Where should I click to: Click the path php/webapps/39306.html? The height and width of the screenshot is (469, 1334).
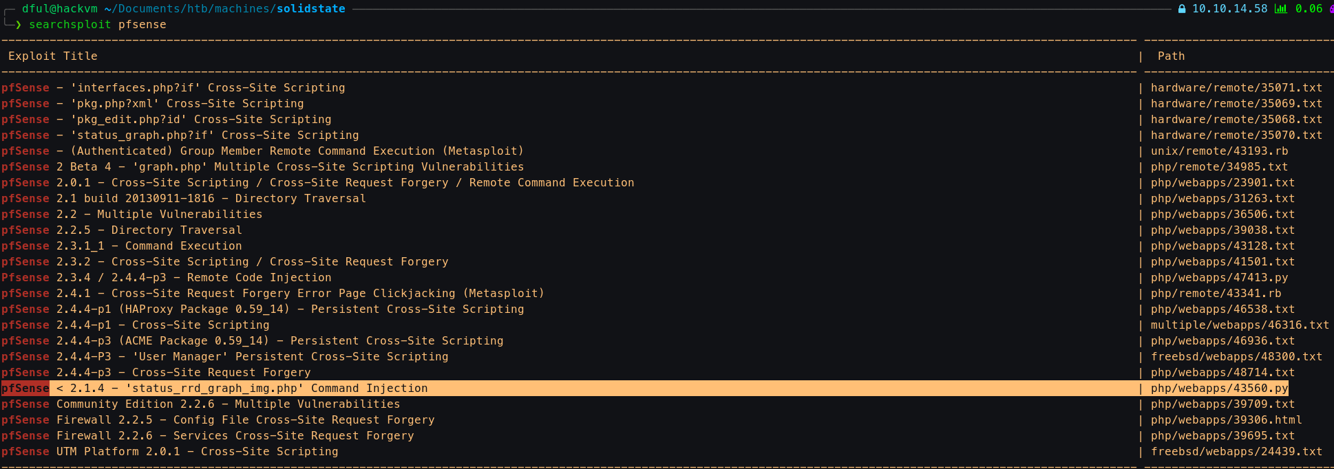[1227, 420]
